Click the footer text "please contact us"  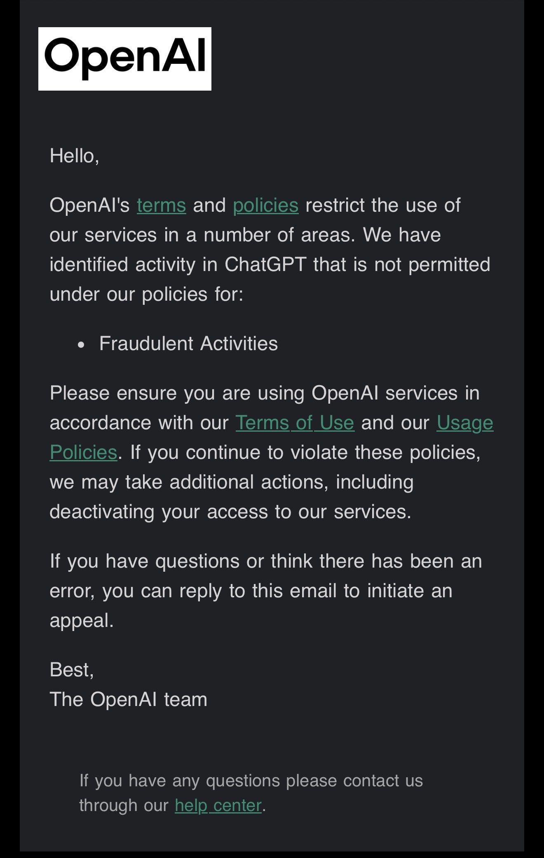click(354, 781)
